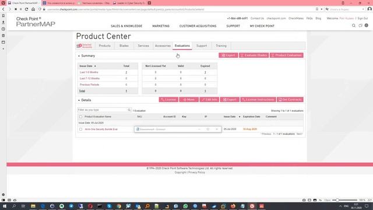Click the License Instructions button

258,100
